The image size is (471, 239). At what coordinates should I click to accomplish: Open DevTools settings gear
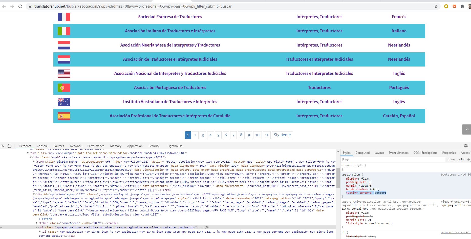tap(466, 146)
